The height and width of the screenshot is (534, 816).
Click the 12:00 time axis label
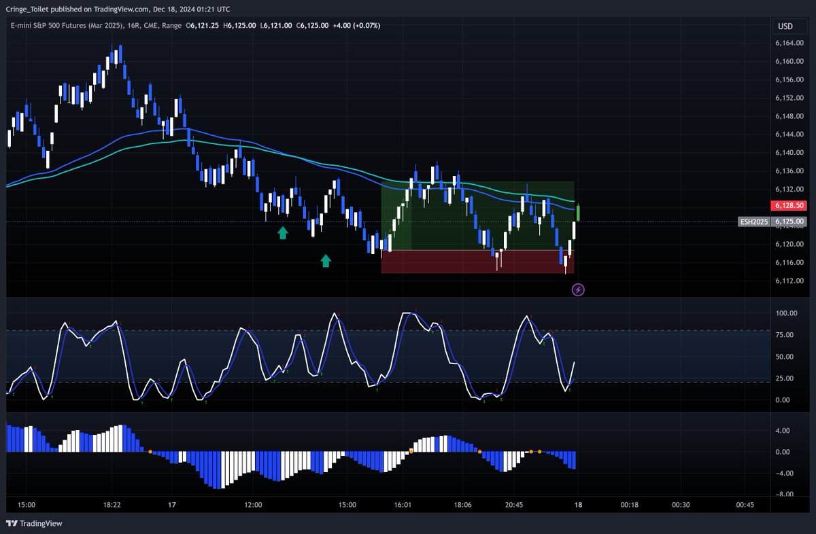[x=253, y=505]
